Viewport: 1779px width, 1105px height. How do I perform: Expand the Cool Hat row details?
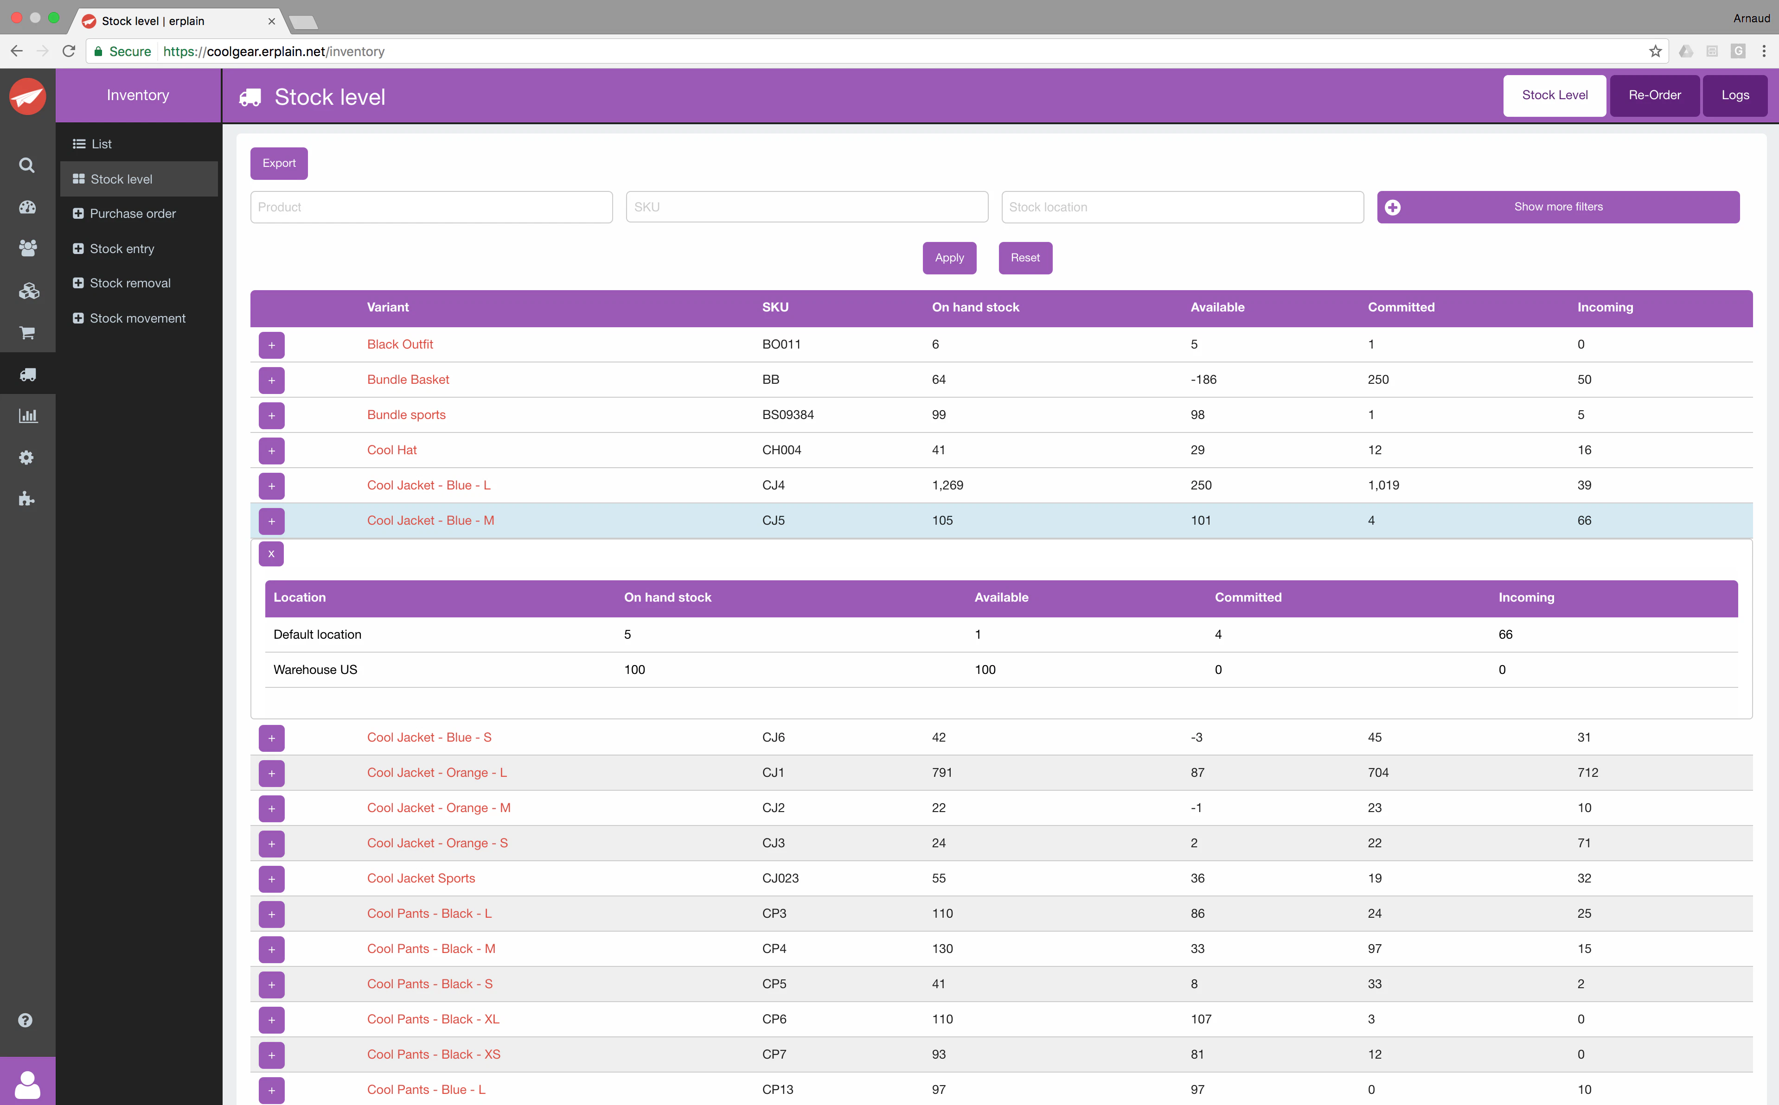(x=271, y=451)
